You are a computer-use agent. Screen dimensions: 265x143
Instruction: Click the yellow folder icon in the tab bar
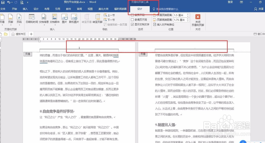pos(6,34)
